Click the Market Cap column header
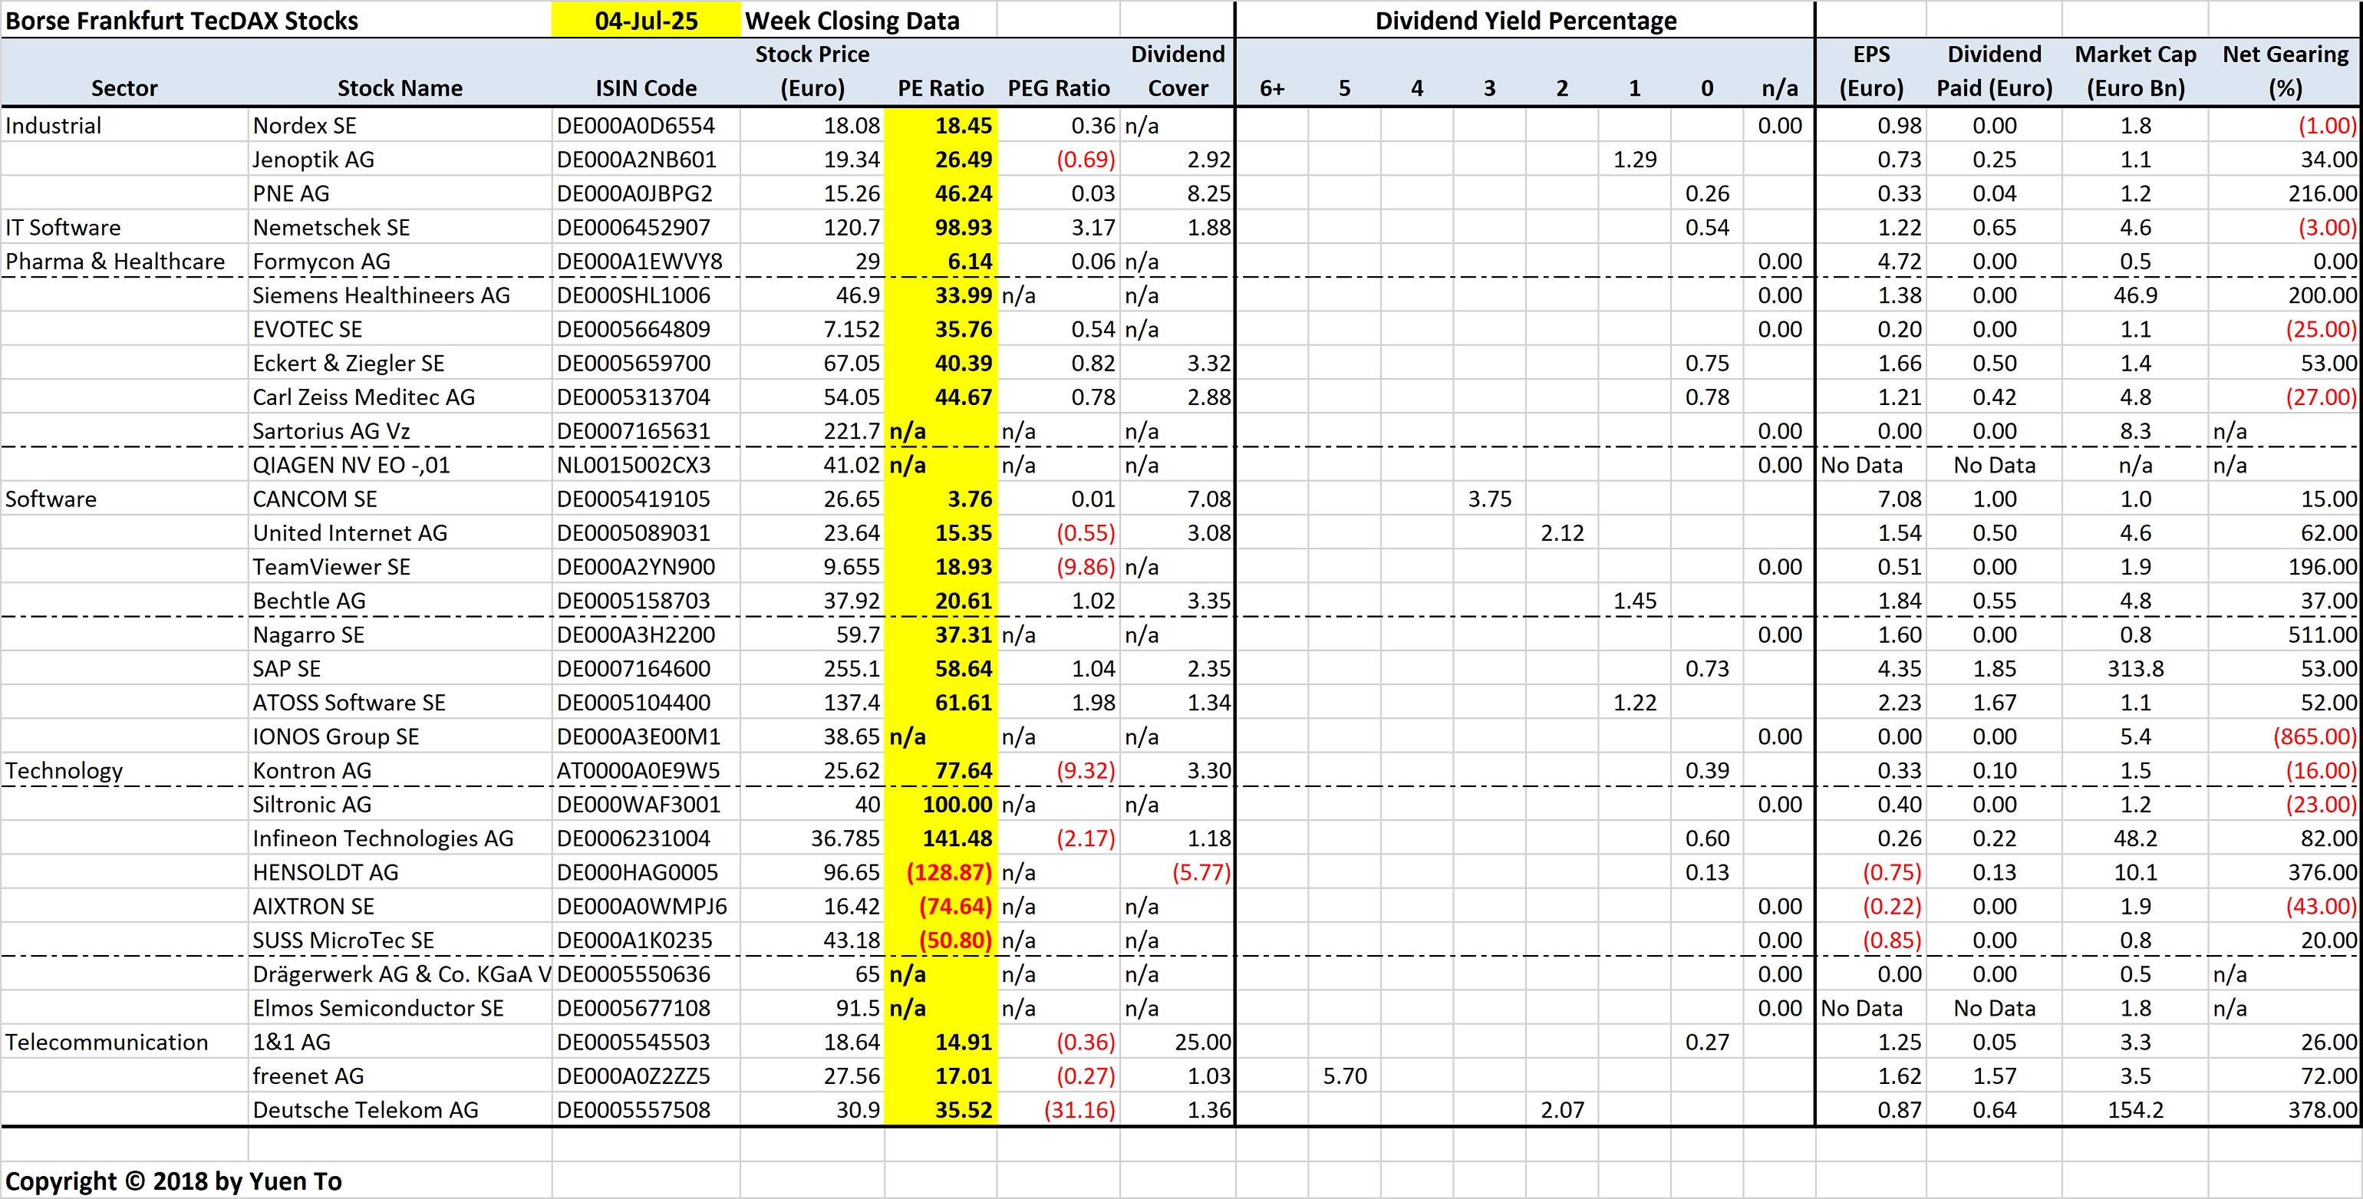This screenshot has width=2363, height=1199. point(2135,71)
